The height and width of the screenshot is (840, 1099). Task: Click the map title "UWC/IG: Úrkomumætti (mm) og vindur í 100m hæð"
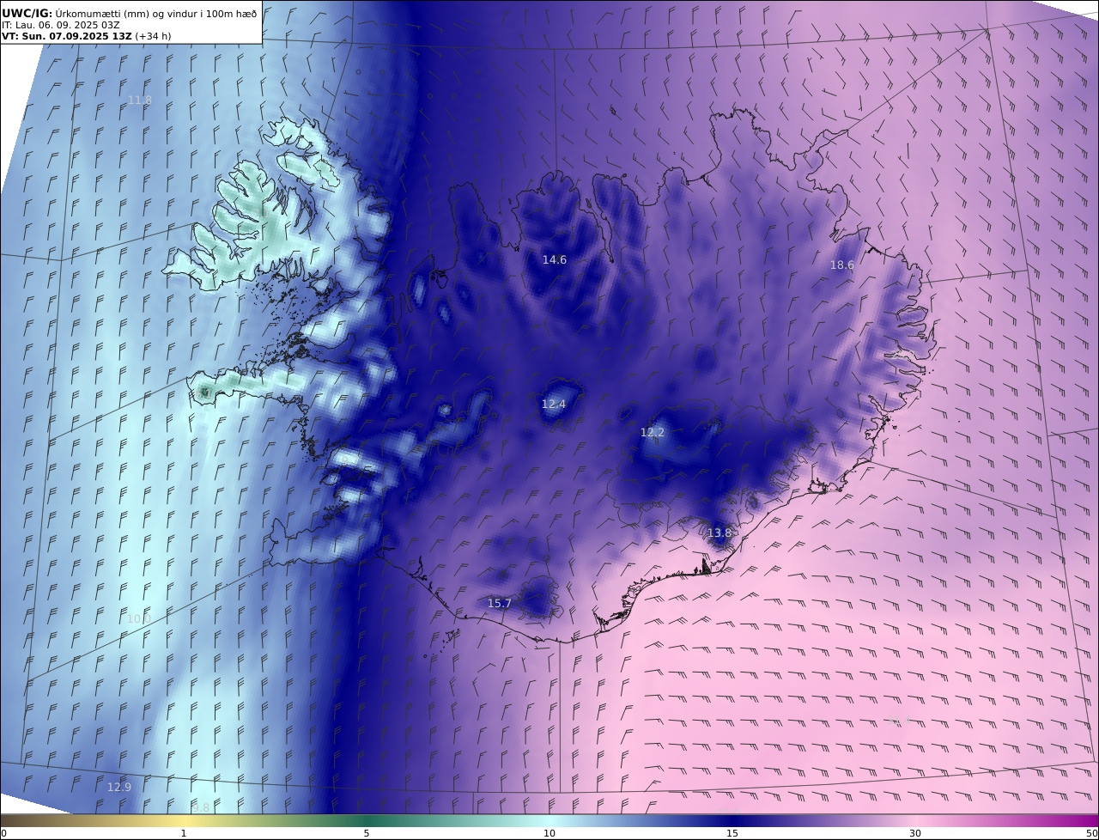[129, 13]
